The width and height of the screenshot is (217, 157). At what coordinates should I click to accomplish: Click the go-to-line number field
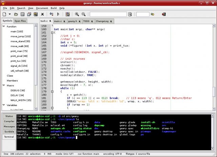pyautogui.click(x=143, y=14)
